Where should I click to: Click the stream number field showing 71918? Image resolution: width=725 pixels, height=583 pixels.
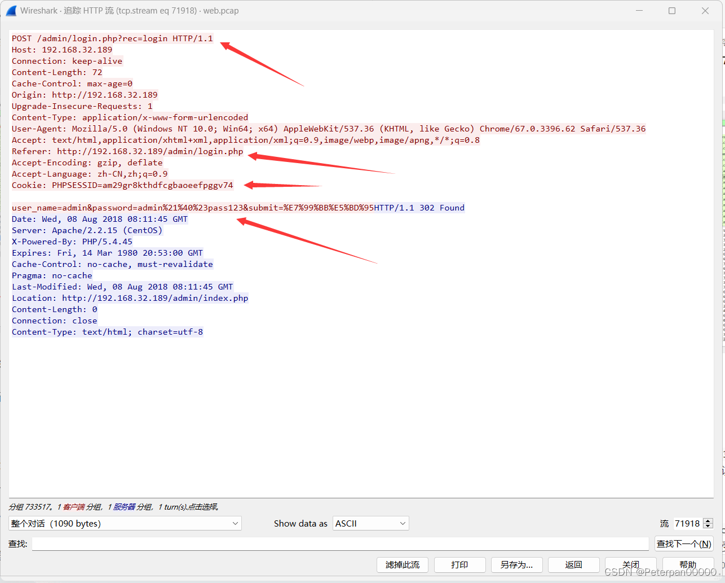[688, 523]
